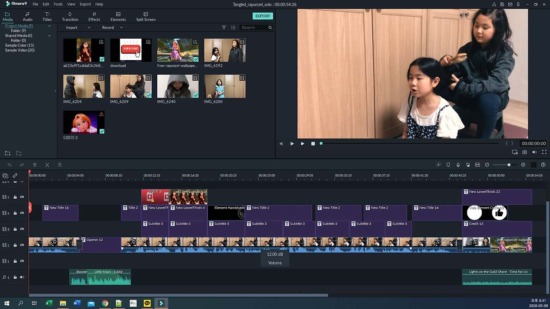Open the Import dropdown
Screen dimensions: 550x309
78,27
